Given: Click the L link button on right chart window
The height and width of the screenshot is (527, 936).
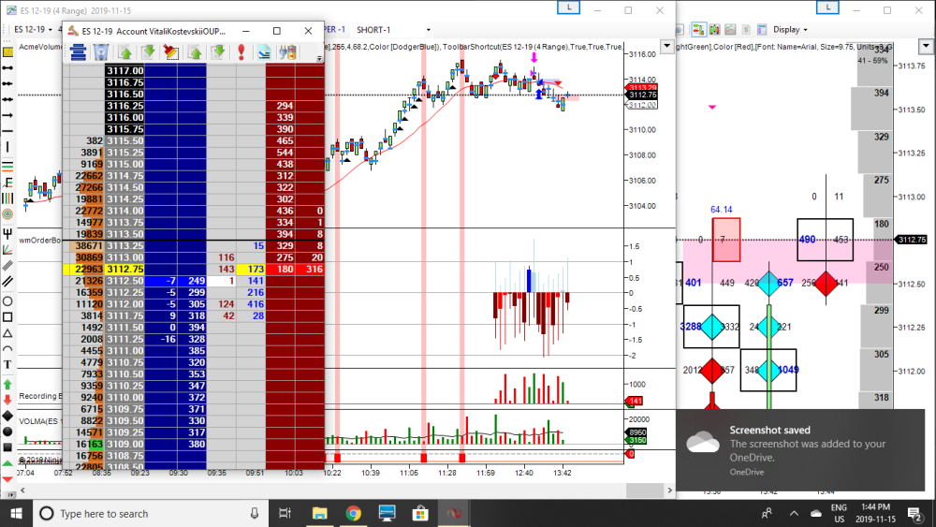Looking at the screenshot, I should coord(827,7).
